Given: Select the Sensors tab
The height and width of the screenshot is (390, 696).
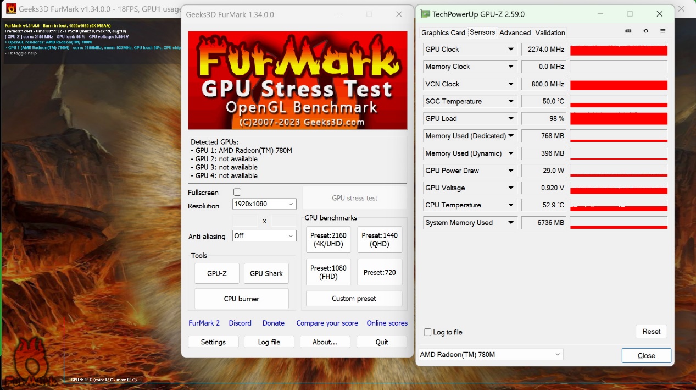Looking at the screenshot, I should click(x=482, y=32).
